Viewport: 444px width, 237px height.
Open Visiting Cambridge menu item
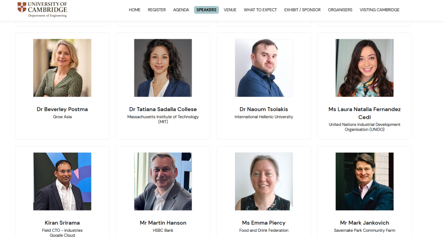click(379, 10)
